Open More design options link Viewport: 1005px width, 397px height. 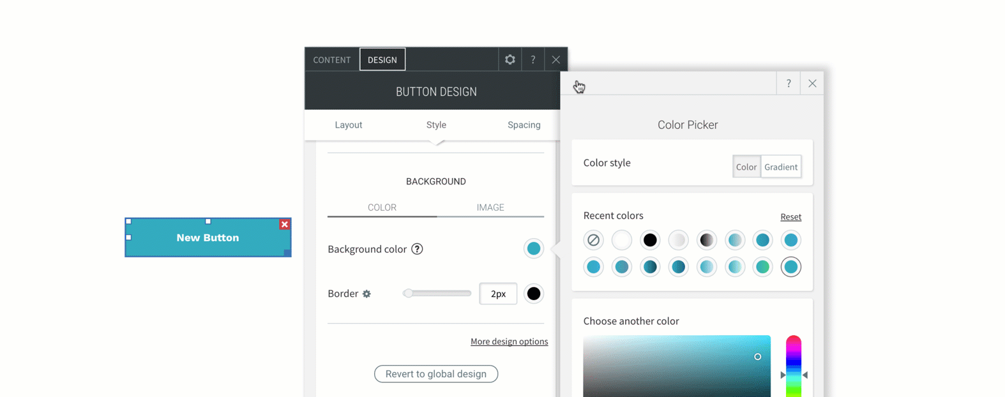[509, 341]
